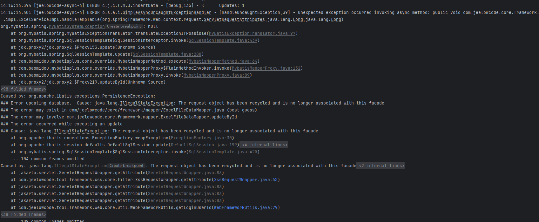The height and width of the screenshot is (222, 539).
Task: Open MybatisMapperProxy.java:89 link
Action: 217,75
